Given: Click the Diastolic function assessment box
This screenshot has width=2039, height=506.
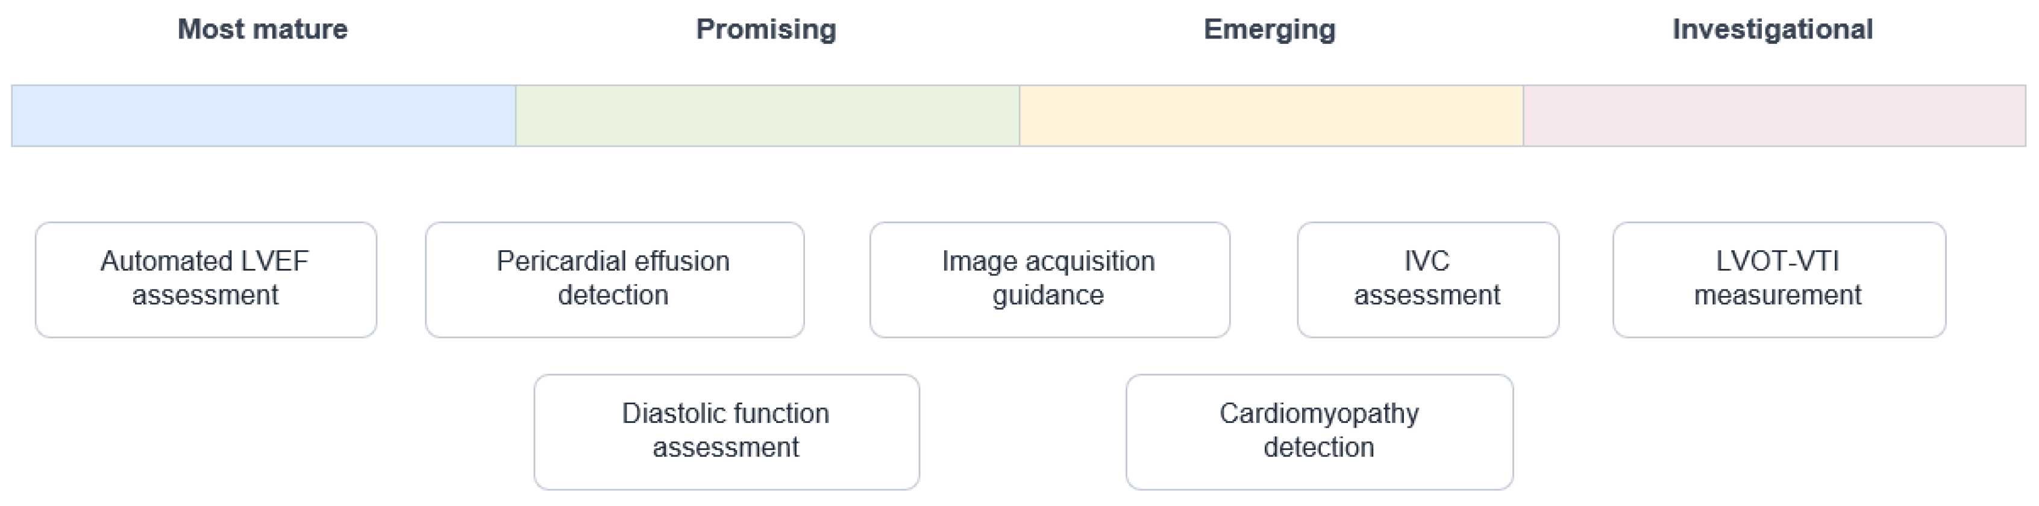Looking at the screenshot, I should (x=727, y=431).
